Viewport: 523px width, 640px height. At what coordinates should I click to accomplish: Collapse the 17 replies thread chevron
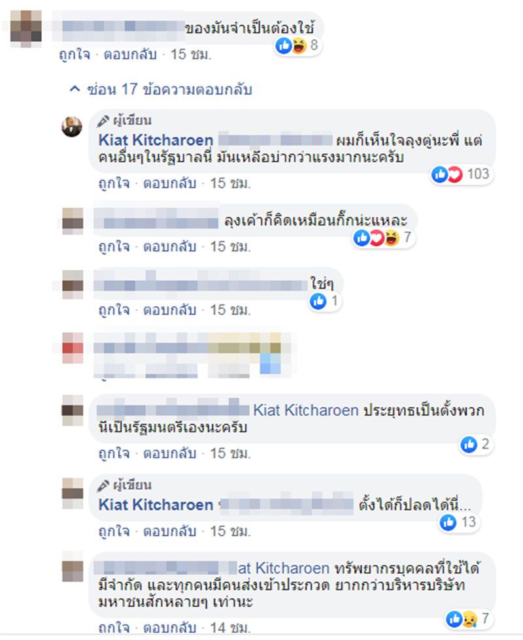tap(75, 89)
